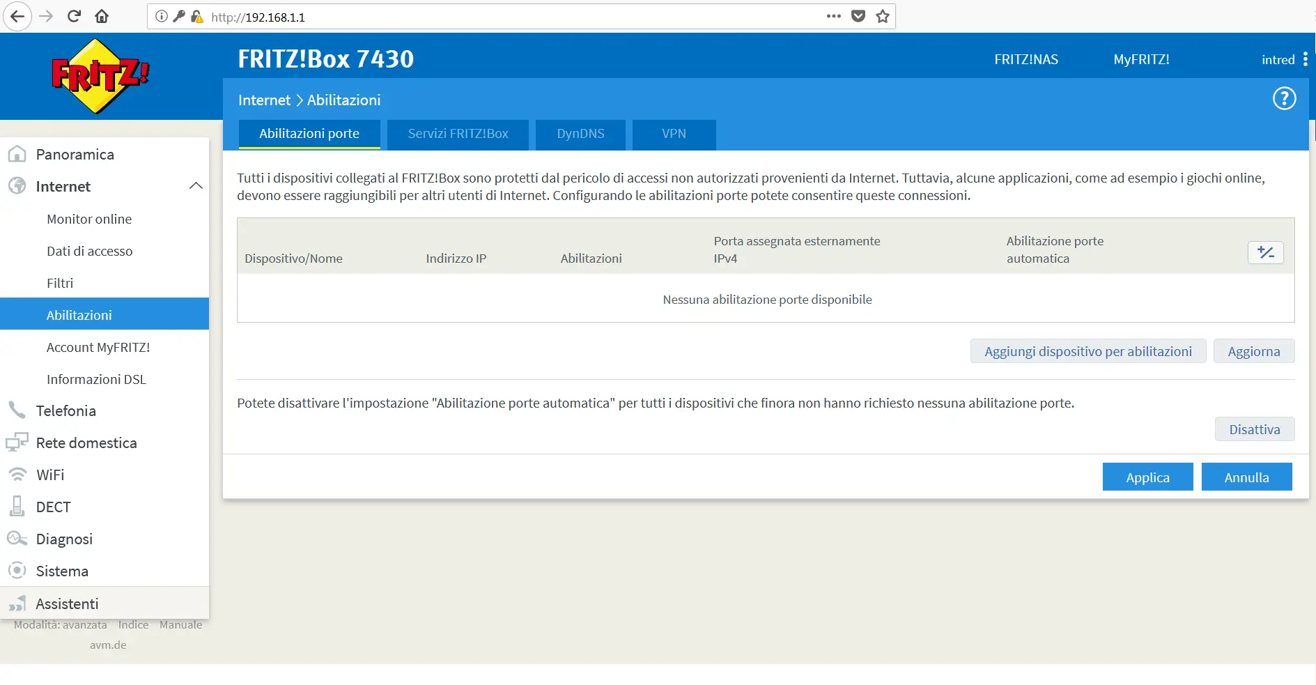Click Porta assegnata esternamente IPv4 header

(x=797, y=249)
